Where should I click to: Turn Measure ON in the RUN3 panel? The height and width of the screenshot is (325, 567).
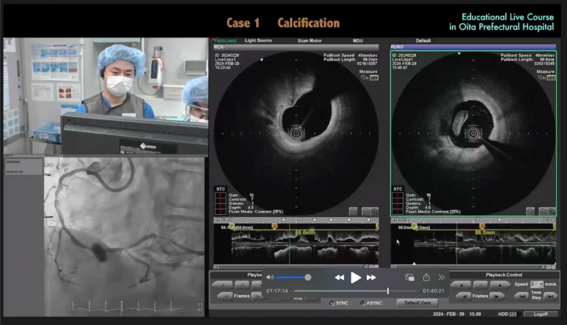(542, 78)
